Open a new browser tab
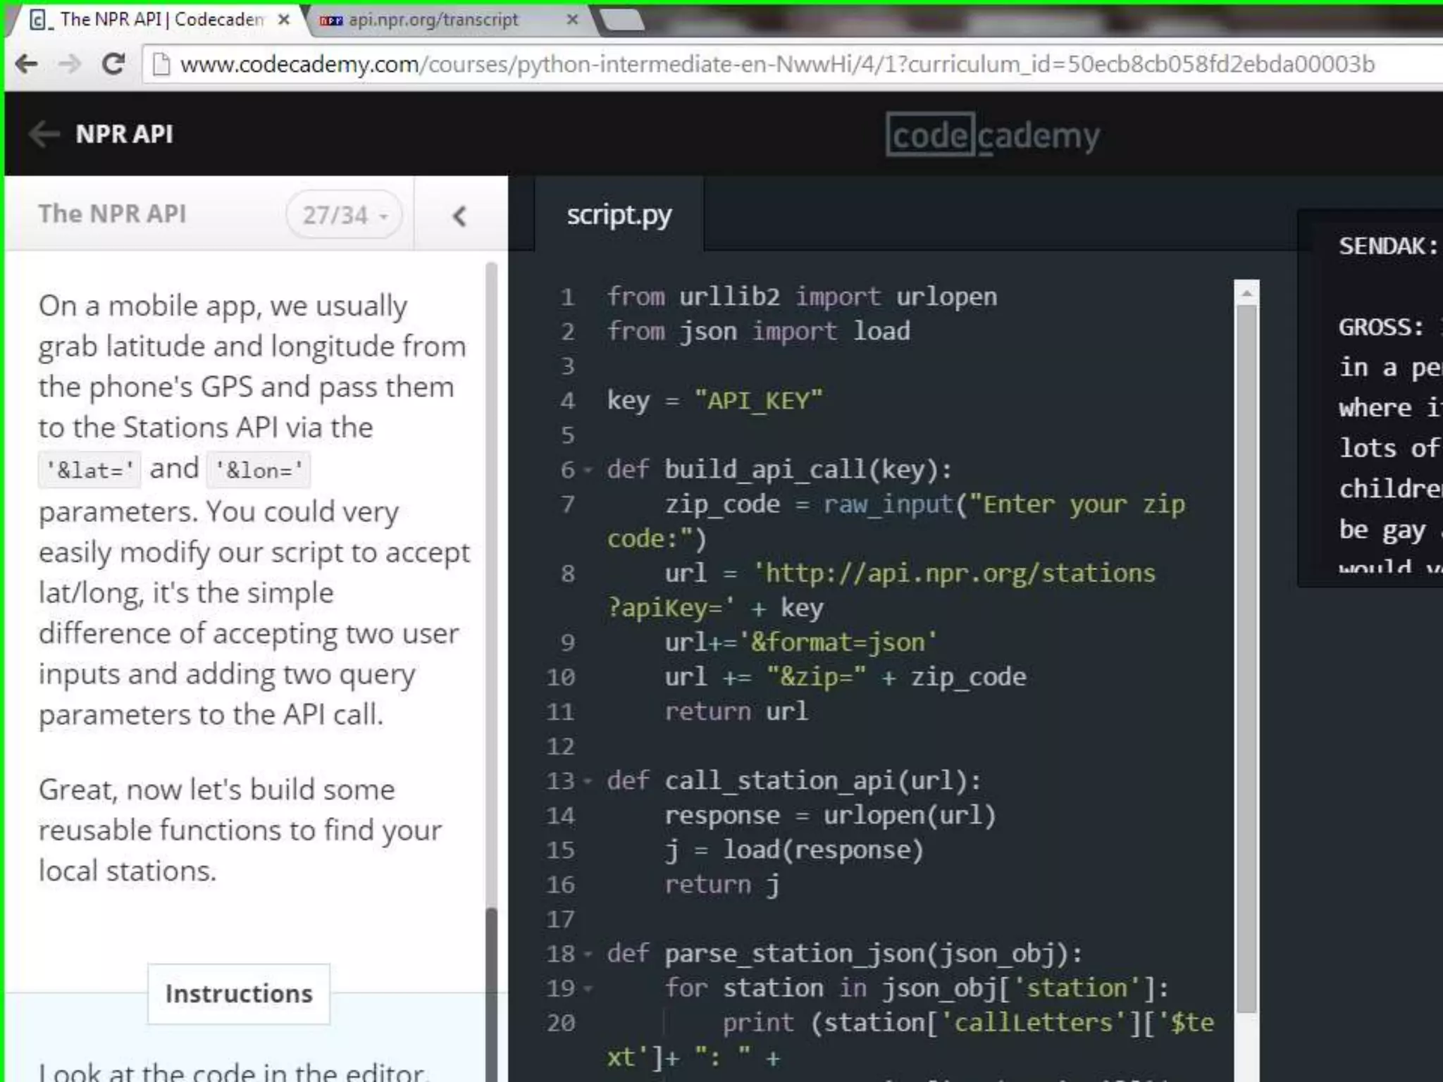1443x1082 pixels. click(x=623, y=20)
